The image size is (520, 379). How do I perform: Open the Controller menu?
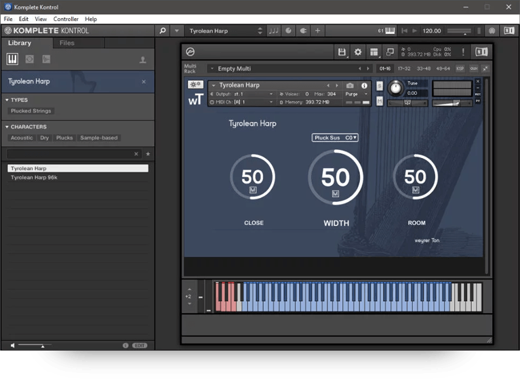point(66,19)
